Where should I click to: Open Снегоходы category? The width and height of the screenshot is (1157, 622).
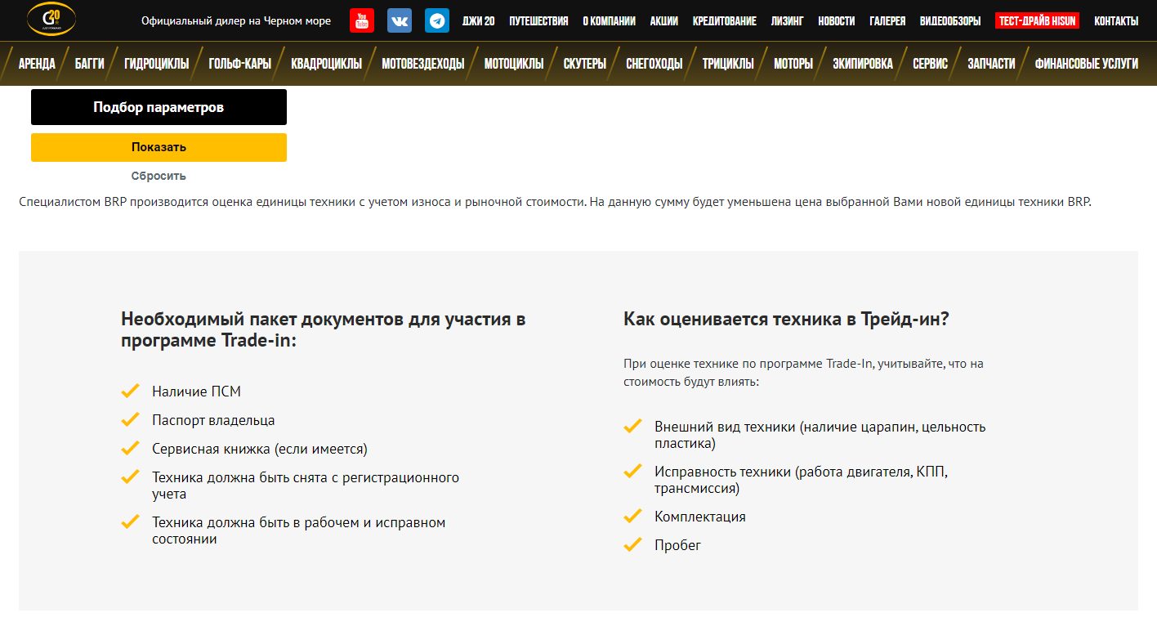(x=654, y=64)
